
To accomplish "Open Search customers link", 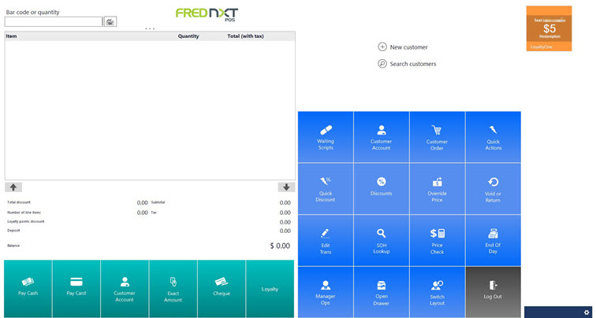I will click(407, 64).
